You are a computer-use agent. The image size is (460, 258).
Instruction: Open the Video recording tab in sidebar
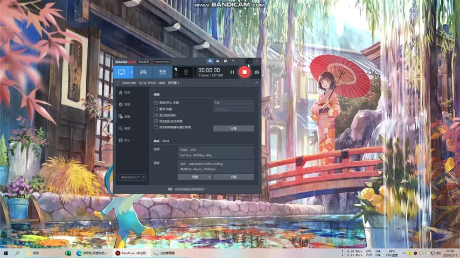pos(124,117)
